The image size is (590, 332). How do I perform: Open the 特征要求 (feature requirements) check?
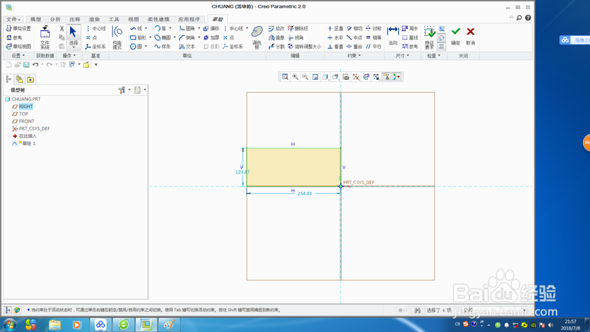430,38
